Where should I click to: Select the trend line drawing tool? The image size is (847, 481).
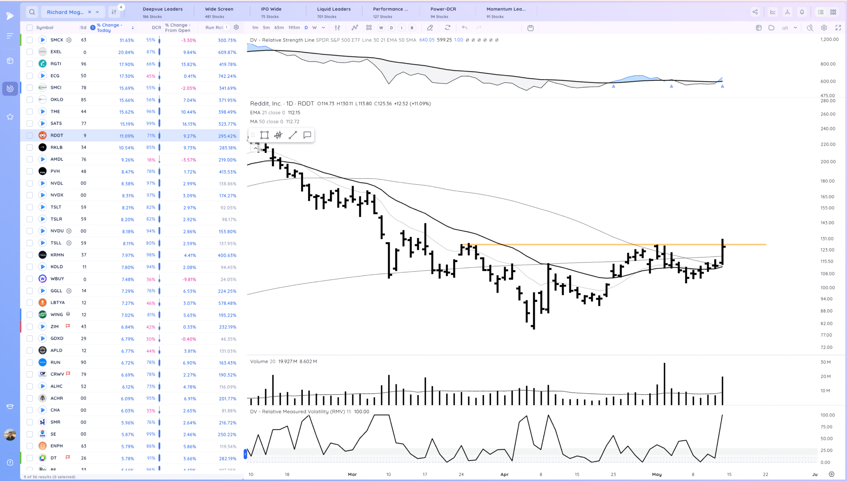tap(293, 135)
